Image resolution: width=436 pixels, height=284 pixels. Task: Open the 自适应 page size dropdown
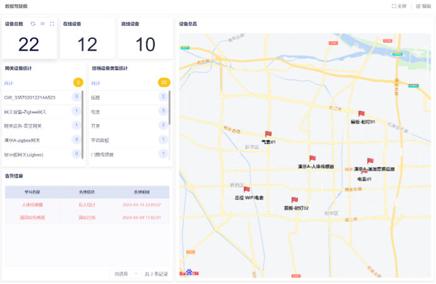(125, 274)
